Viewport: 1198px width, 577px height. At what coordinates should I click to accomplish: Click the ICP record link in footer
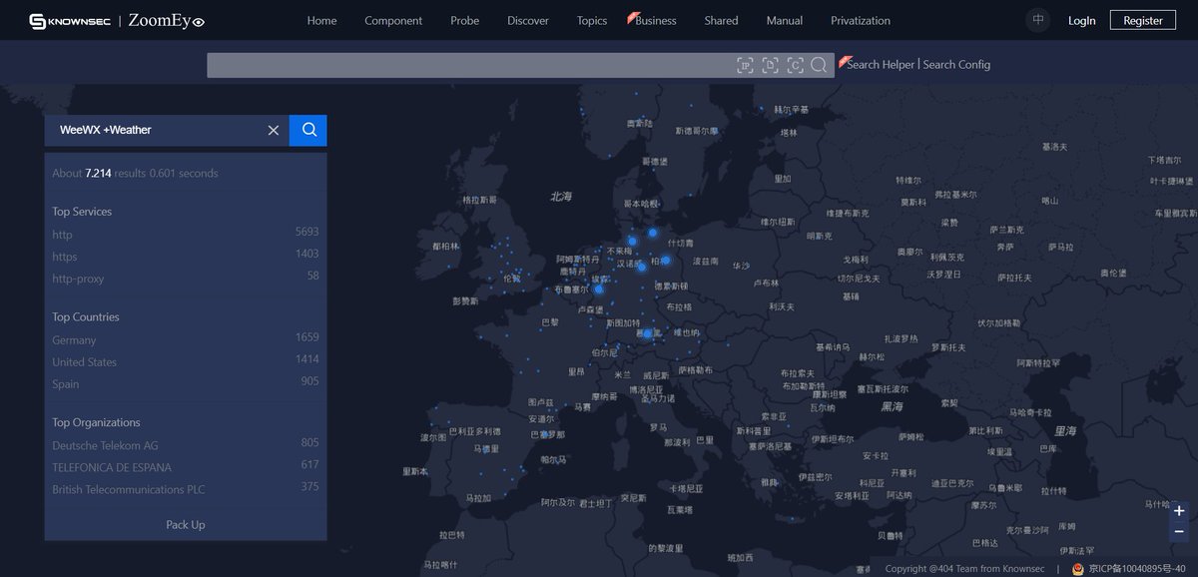click(x=1137, y=569)
